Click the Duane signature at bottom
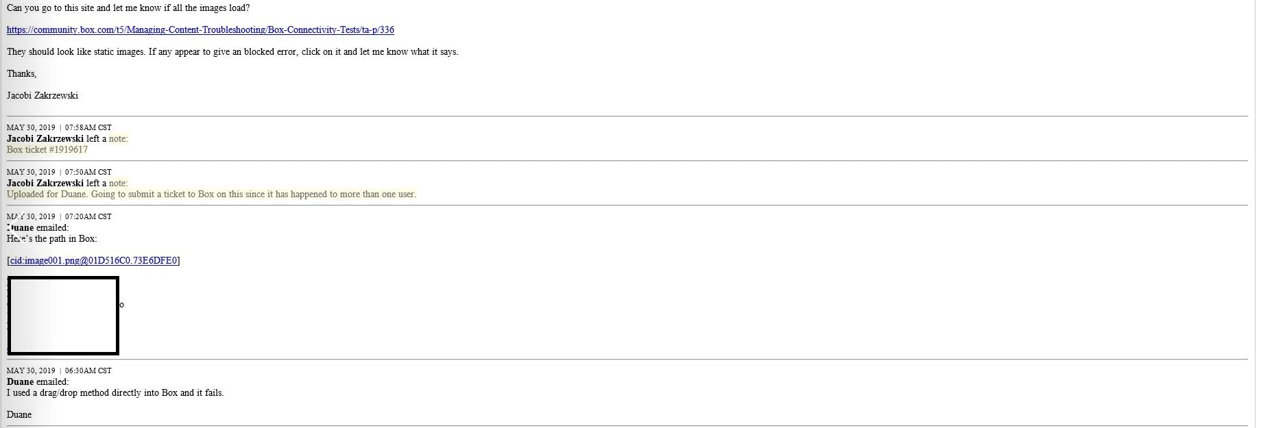This screenshot has width=1261, height=428. click(x=19, y=415)
